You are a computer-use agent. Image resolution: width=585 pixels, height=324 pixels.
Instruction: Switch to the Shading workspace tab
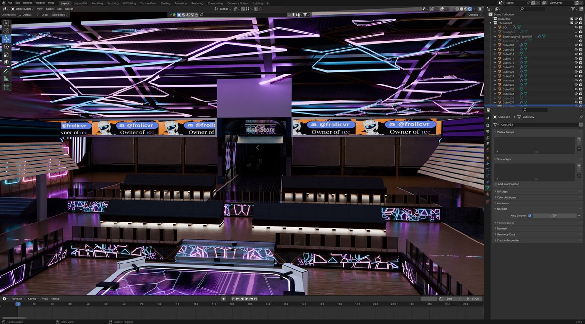(x=165, y=3)
